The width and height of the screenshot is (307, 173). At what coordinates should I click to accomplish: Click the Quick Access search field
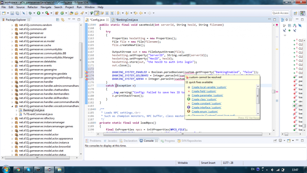280,13
